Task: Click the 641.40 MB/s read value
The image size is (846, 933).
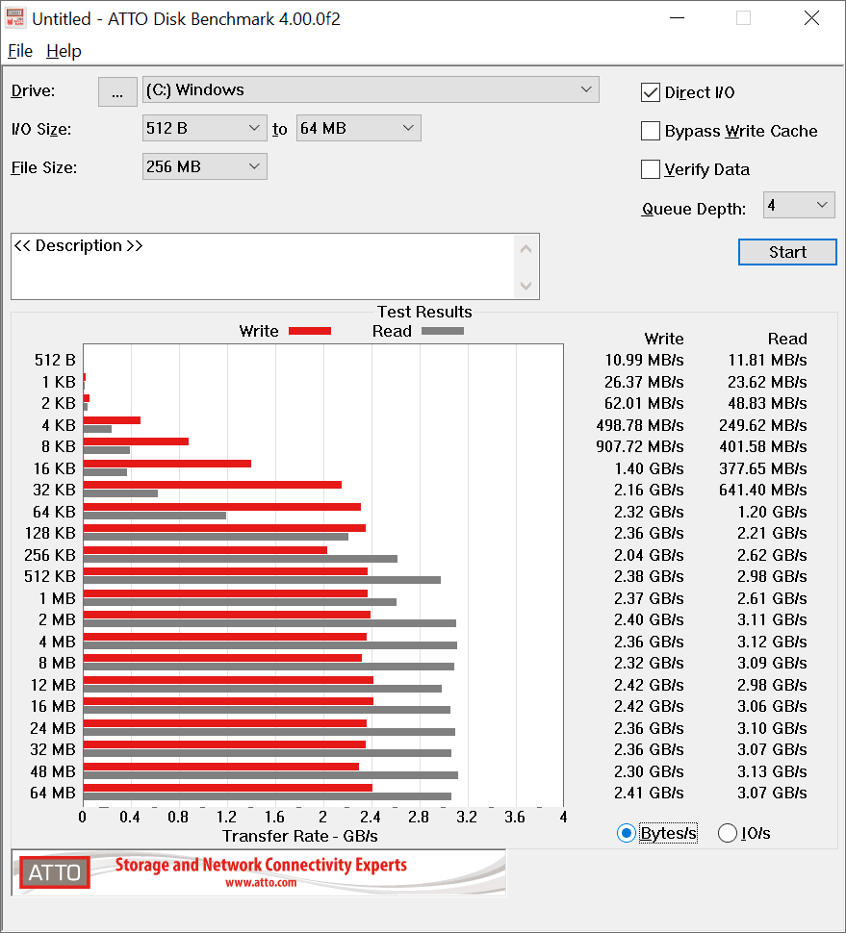Action: click(x=763, y=491)
